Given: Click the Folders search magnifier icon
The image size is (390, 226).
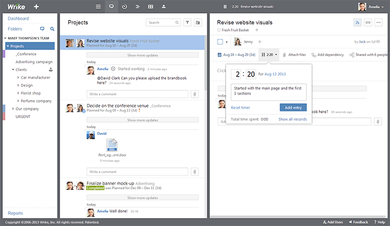Looking at the screenshot, I should click(52, 29).
